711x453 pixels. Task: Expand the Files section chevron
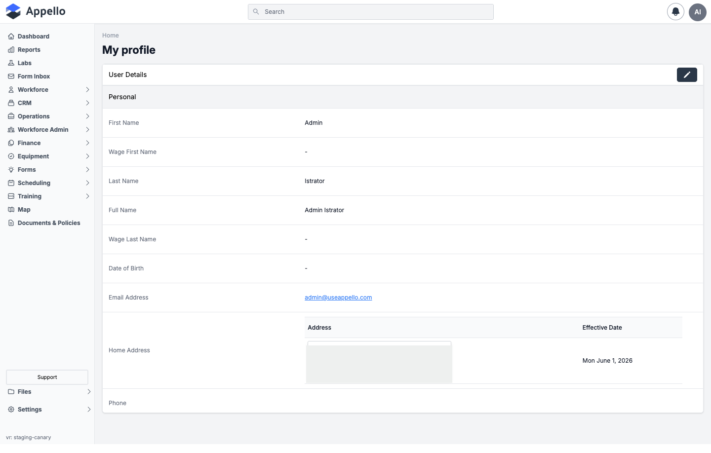pyautogui.click(x=89, y=392)
